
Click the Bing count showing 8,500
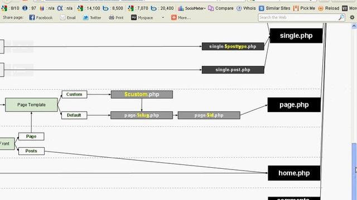[x=113, y=8]
